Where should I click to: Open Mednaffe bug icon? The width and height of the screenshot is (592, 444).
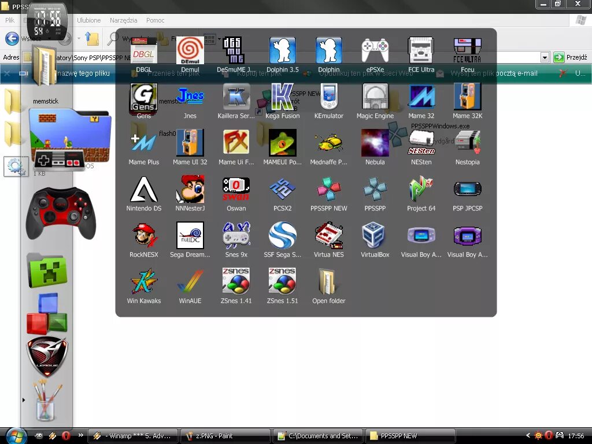329,143
